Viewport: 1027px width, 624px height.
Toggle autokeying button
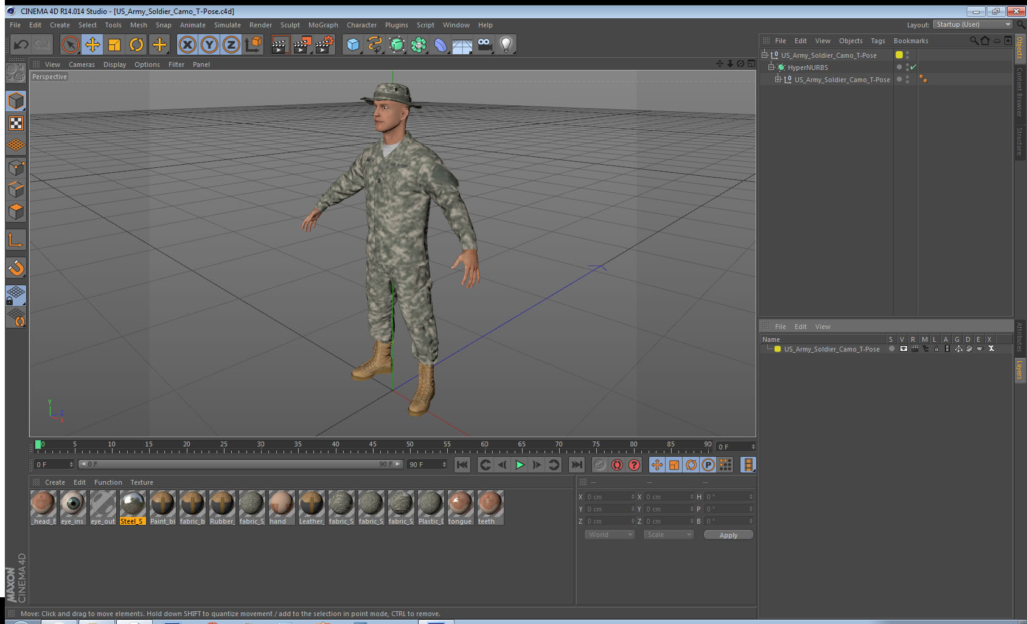click(x=617, y=465)
